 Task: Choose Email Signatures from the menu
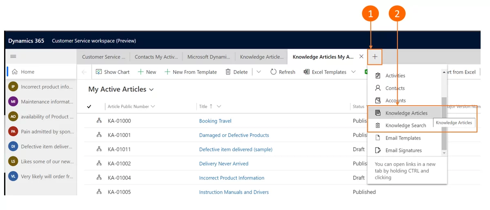click(404, 150)
